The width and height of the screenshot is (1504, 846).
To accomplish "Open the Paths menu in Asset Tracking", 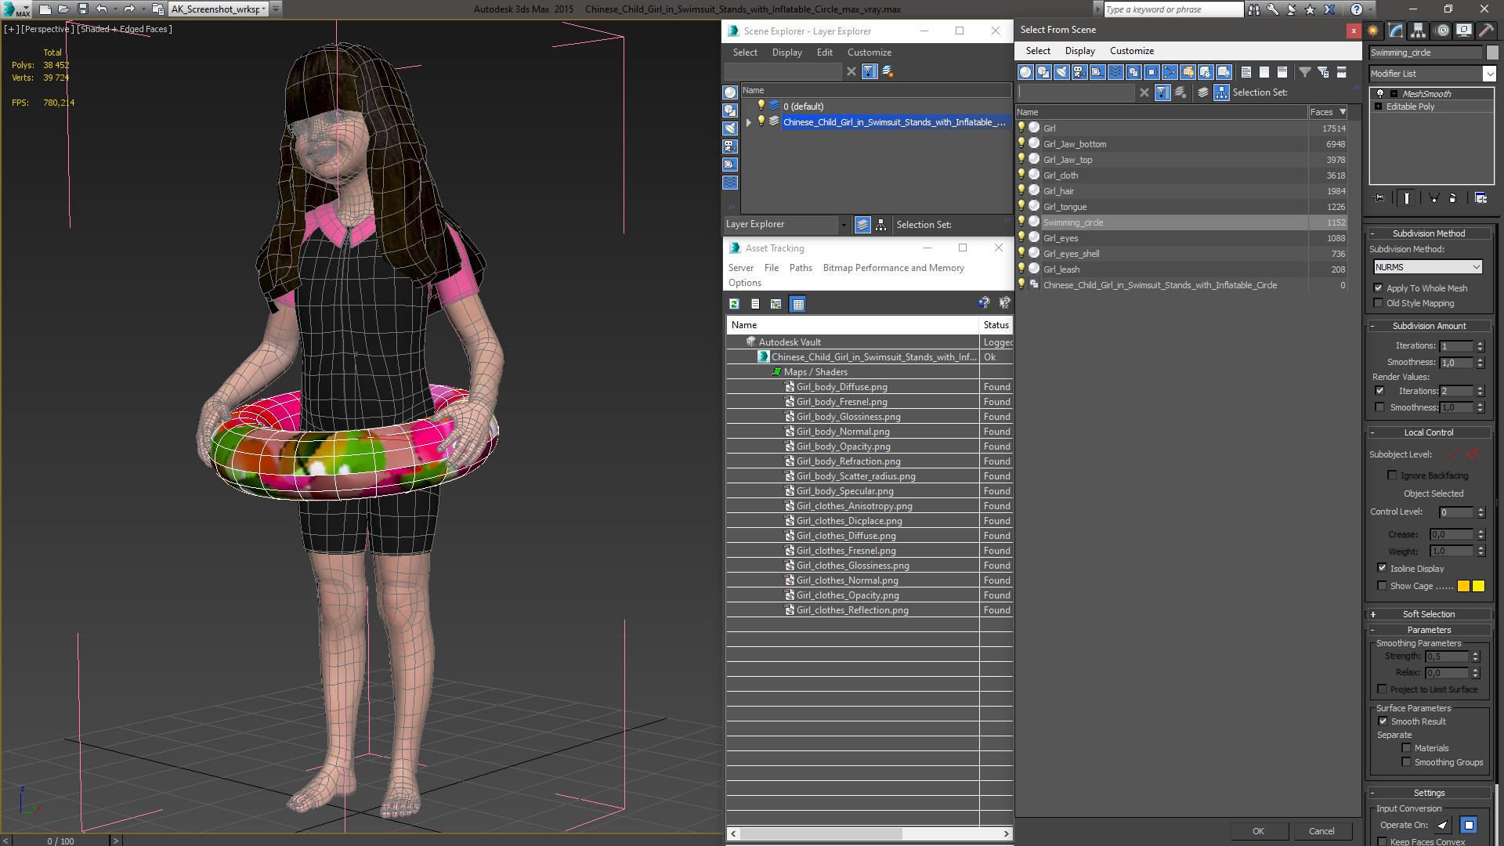I will (800, 268).
